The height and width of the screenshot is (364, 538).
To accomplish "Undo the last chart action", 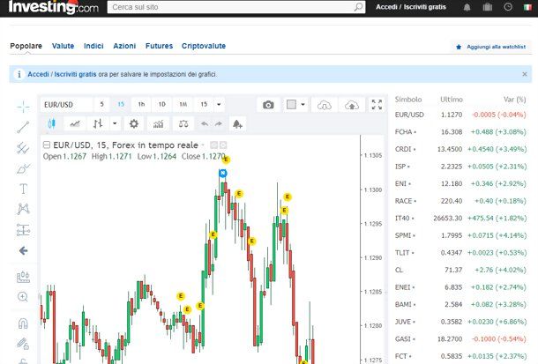I will point(205,123).
